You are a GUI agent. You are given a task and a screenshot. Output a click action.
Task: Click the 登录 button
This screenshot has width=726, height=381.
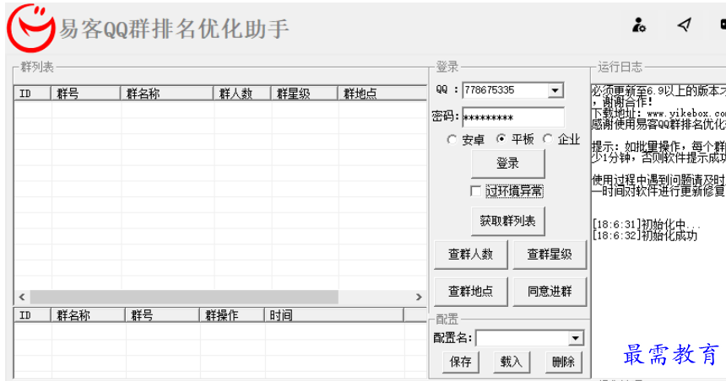pyautogui.click(x=508, y=164)
